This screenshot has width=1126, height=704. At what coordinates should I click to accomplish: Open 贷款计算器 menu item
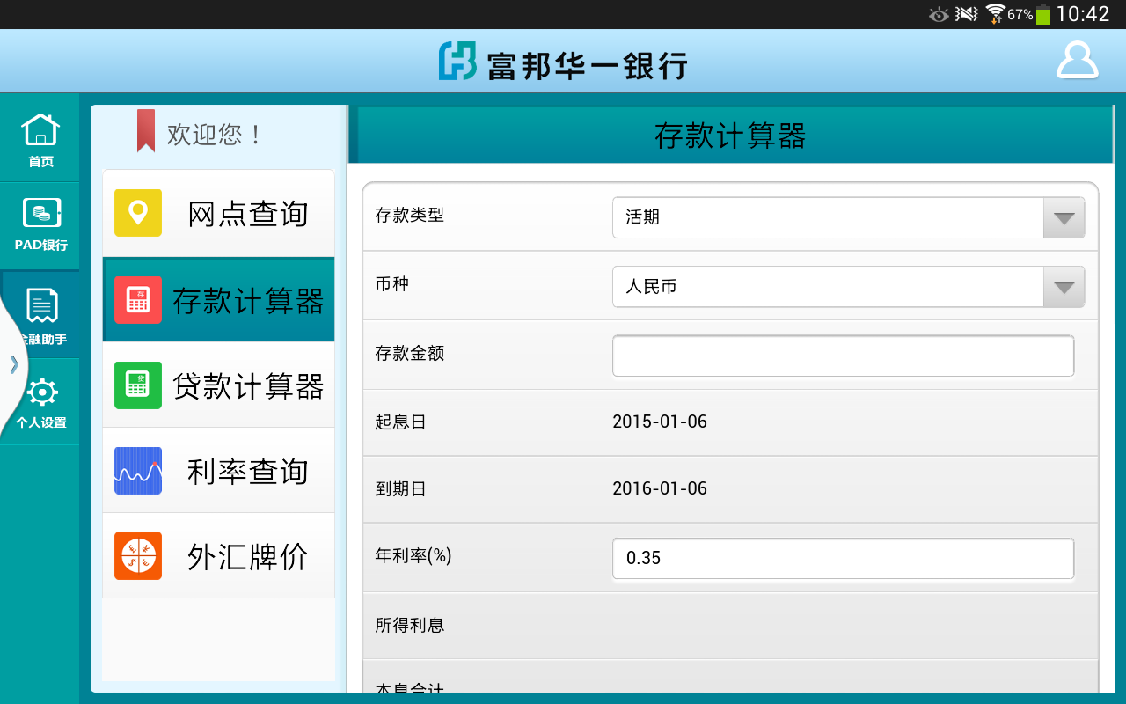(219, 385)
